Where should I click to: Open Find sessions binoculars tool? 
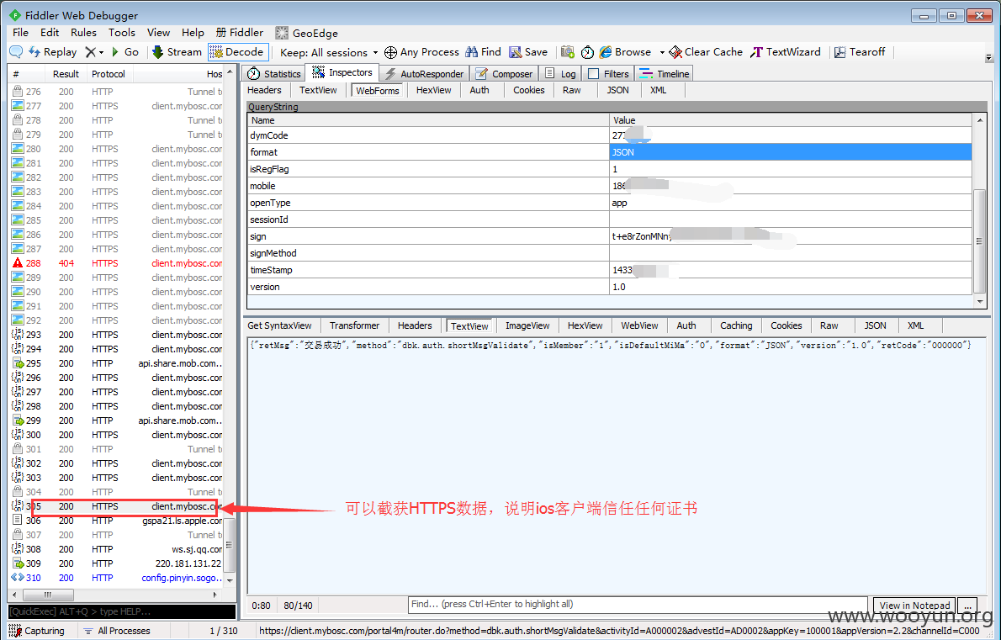(484, 51)
